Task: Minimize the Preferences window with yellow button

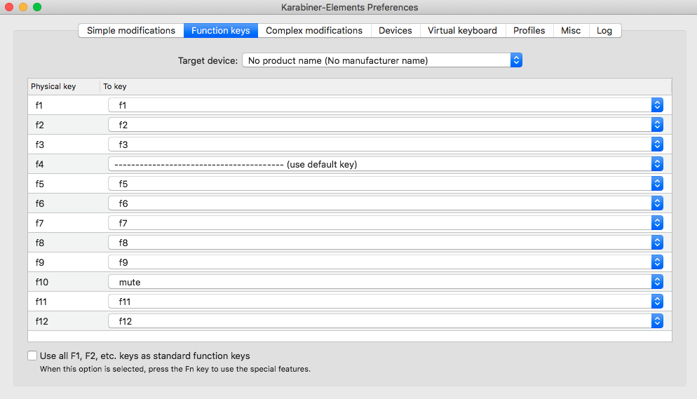Action: coord(23,7)
